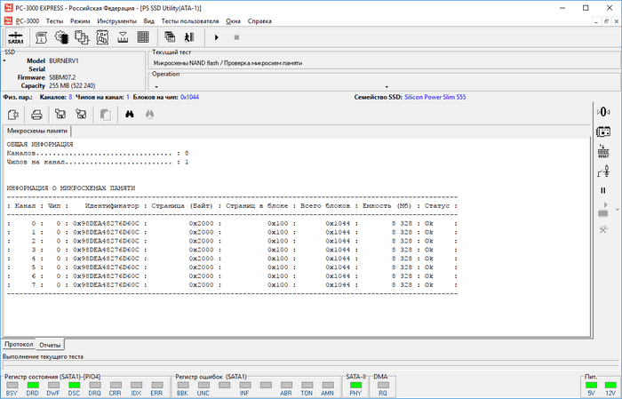This screenshot has width=622, height=399.
Task: Click the Silicon Power Slim S55 link
Action: coord(436,96)
